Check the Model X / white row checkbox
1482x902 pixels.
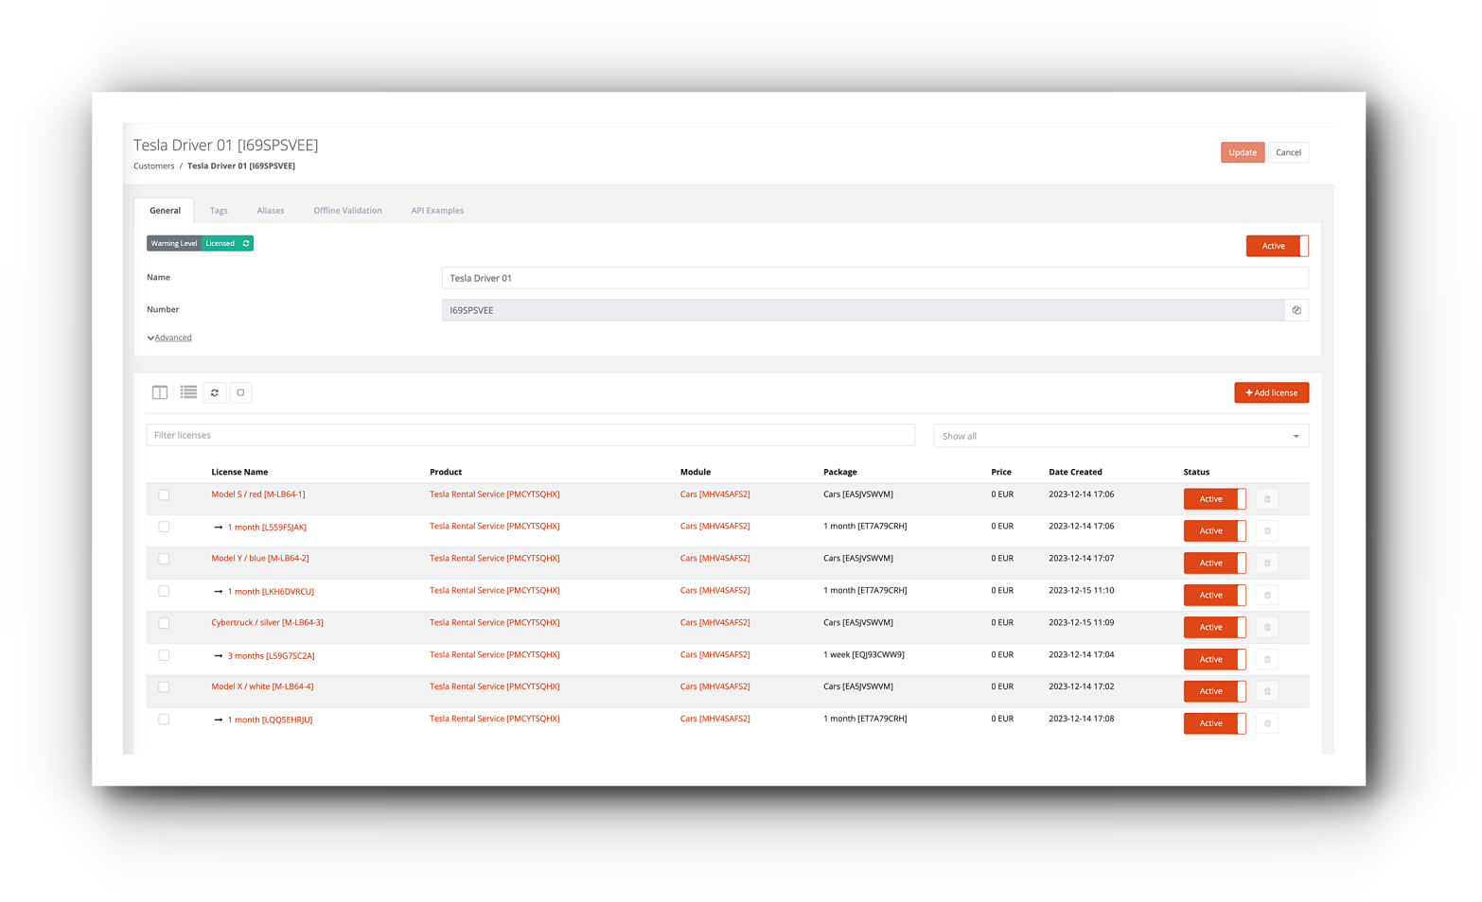pyautogui.click(x=164, y=687)
